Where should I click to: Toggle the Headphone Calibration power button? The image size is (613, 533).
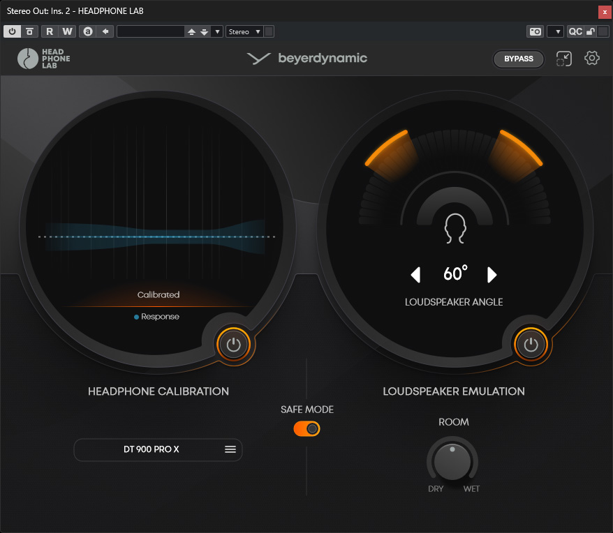[x=233, y=344]
